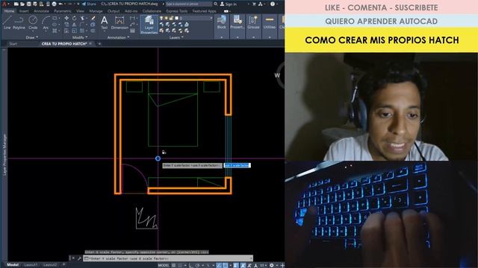Close the command line with X
Screen dimensions: 478x268
point(73,258)
